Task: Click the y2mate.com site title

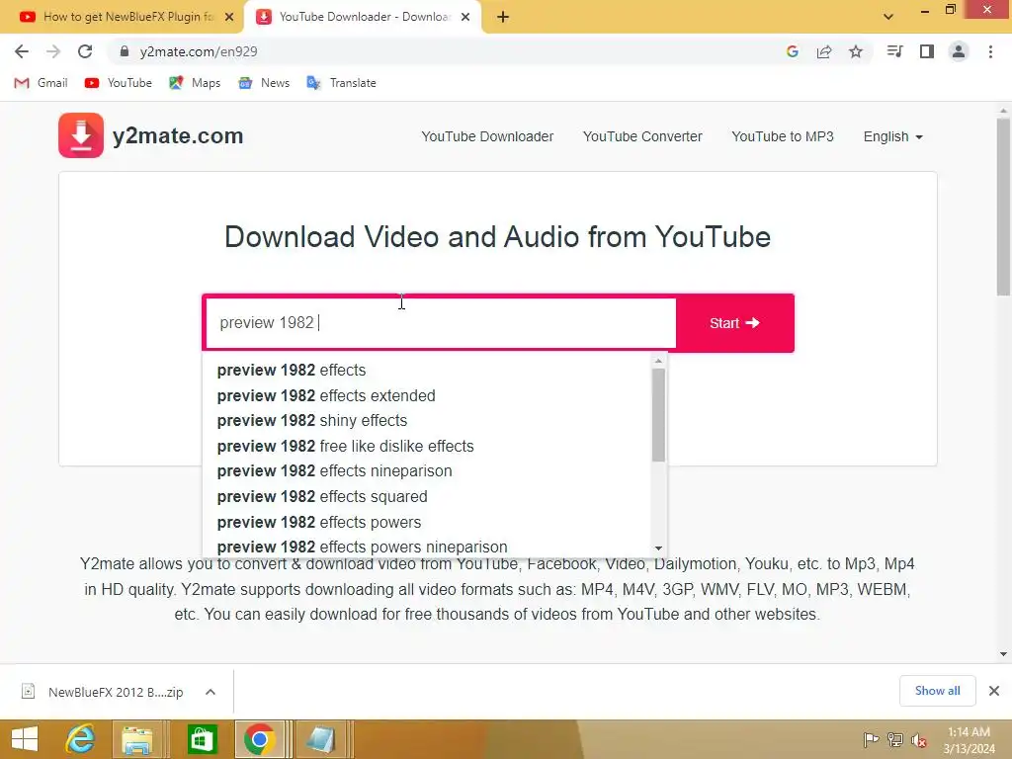Action: [x=178, y=135]
